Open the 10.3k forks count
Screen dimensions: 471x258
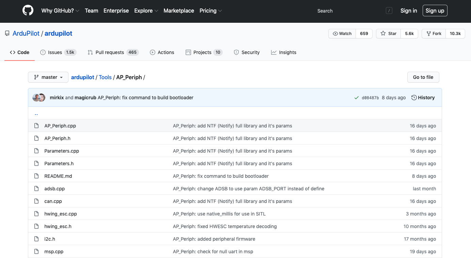coord(455,34)
